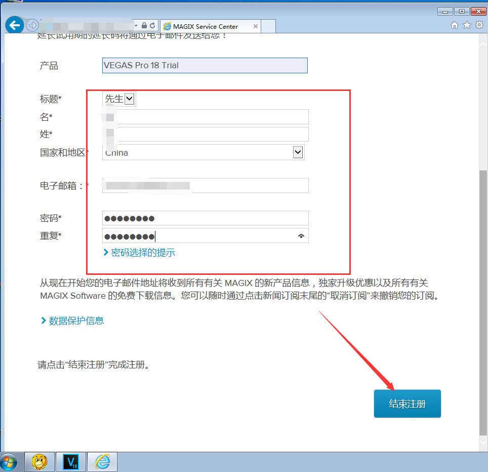Switch to Internet Explorer in taskbar
The height and width of the screenshot is (472, 488).
(x=102, y=462)
